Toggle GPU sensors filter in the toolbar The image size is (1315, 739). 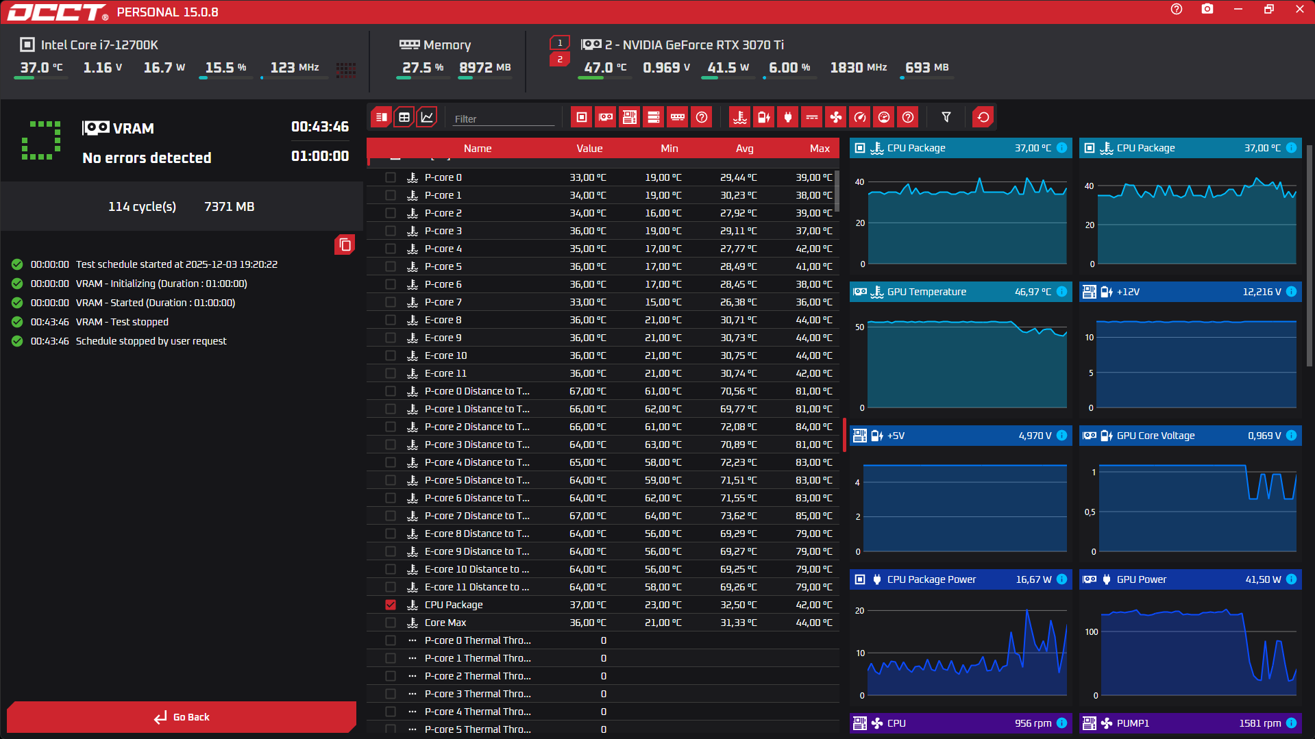[606, 117]
